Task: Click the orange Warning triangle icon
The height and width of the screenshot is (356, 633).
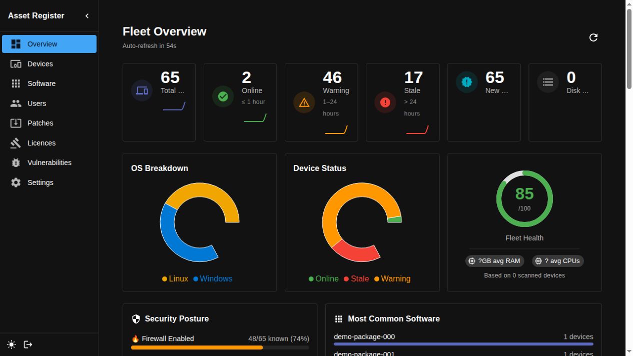Action: (x=304, y=102)
